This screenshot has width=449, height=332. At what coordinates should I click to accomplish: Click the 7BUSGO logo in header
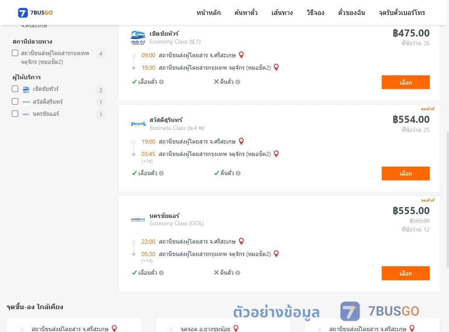coord(35,12)
